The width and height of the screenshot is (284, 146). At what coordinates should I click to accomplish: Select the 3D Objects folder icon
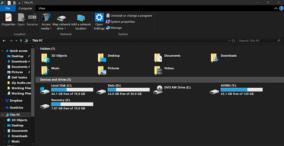point(45,58)
